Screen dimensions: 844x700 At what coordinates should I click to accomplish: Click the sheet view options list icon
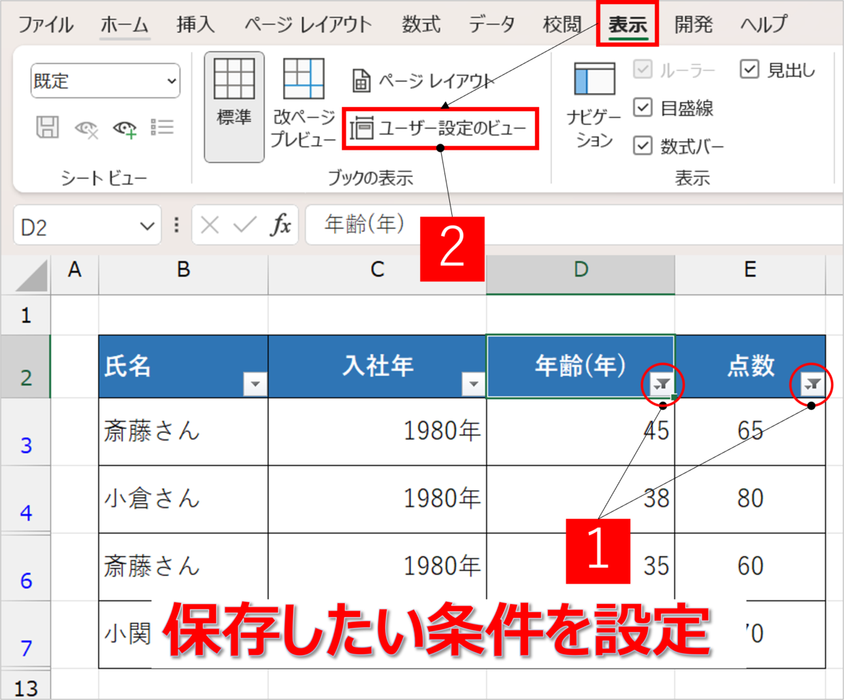pyautogui.click(x=162, y=127)
